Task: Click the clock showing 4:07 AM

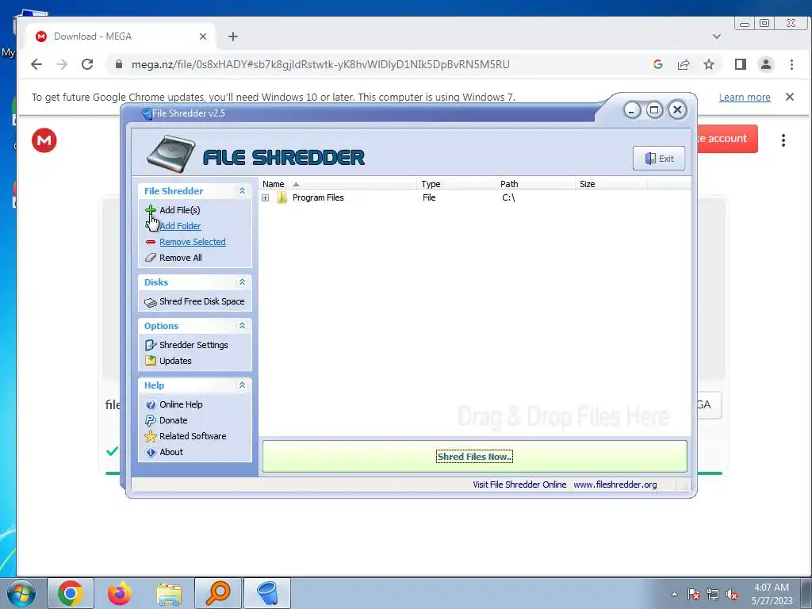Action: point(772,588)
